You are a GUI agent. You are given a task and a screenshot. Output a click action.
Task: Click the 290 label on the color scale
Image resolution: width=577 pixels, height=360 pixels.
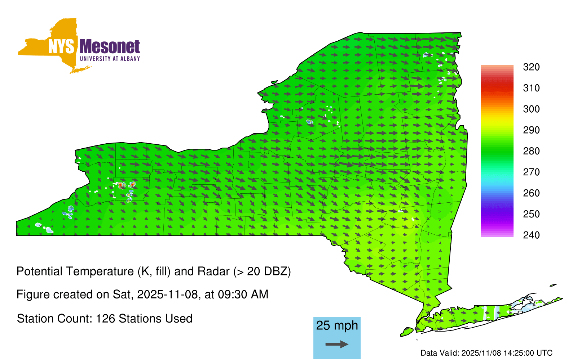pyautogui.click(x=531, y=130)
